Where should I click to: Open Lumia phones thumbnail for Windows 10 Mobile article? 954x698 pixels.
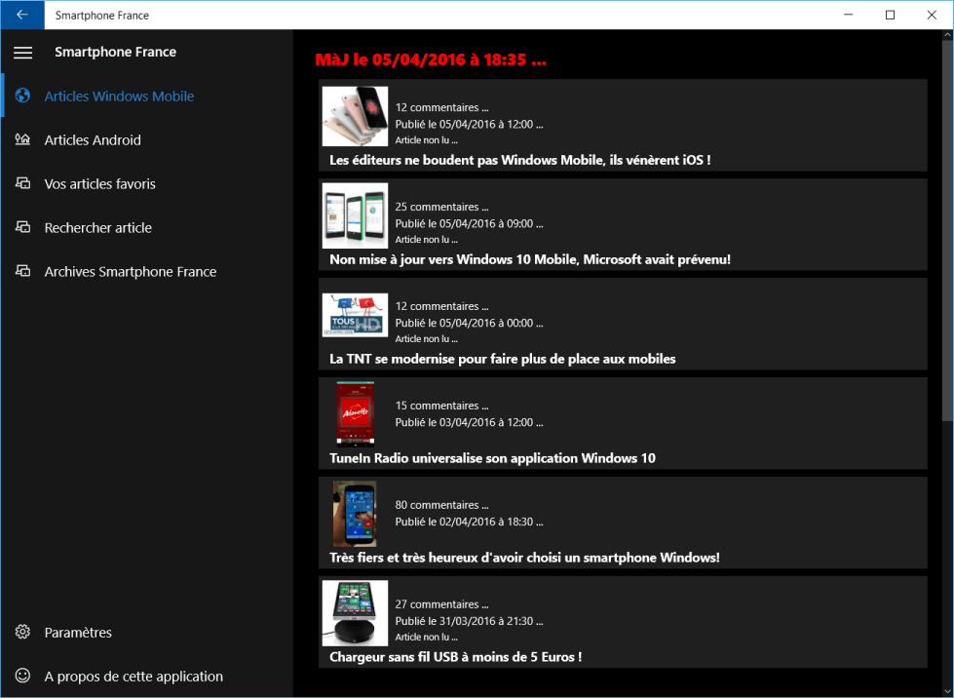coord(355,215)
